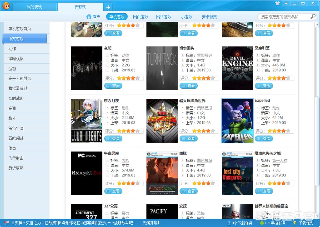
Task: Toggle download priority lightning icon
Action: 295,223
